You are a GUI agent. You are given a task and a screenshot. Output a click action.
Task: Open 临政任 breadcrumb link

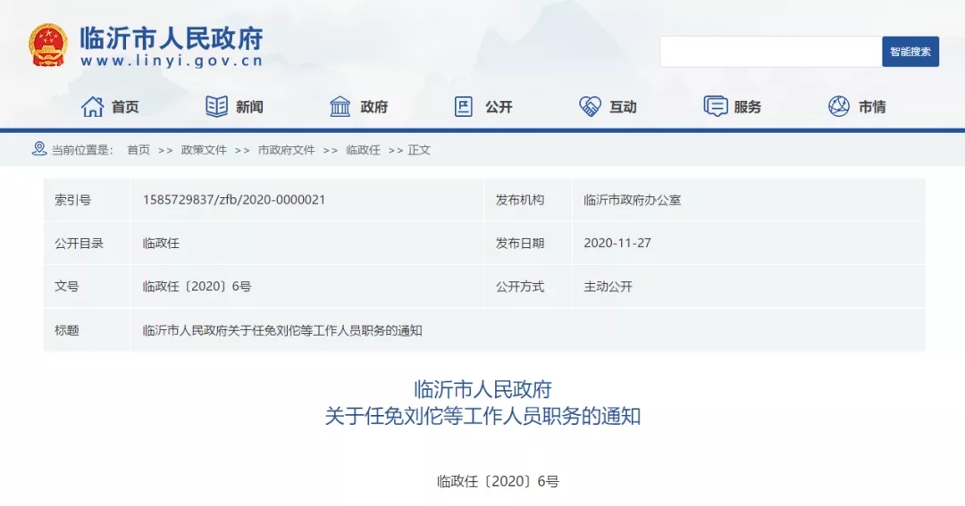[x=363, y=150]
